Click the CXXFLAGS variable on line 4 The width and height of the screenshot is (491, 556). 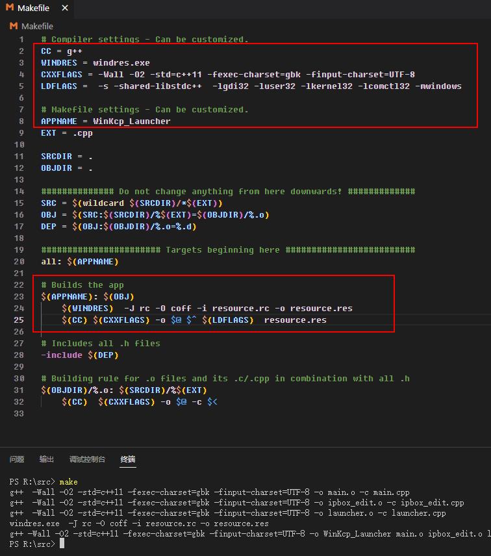pos(62,75)
